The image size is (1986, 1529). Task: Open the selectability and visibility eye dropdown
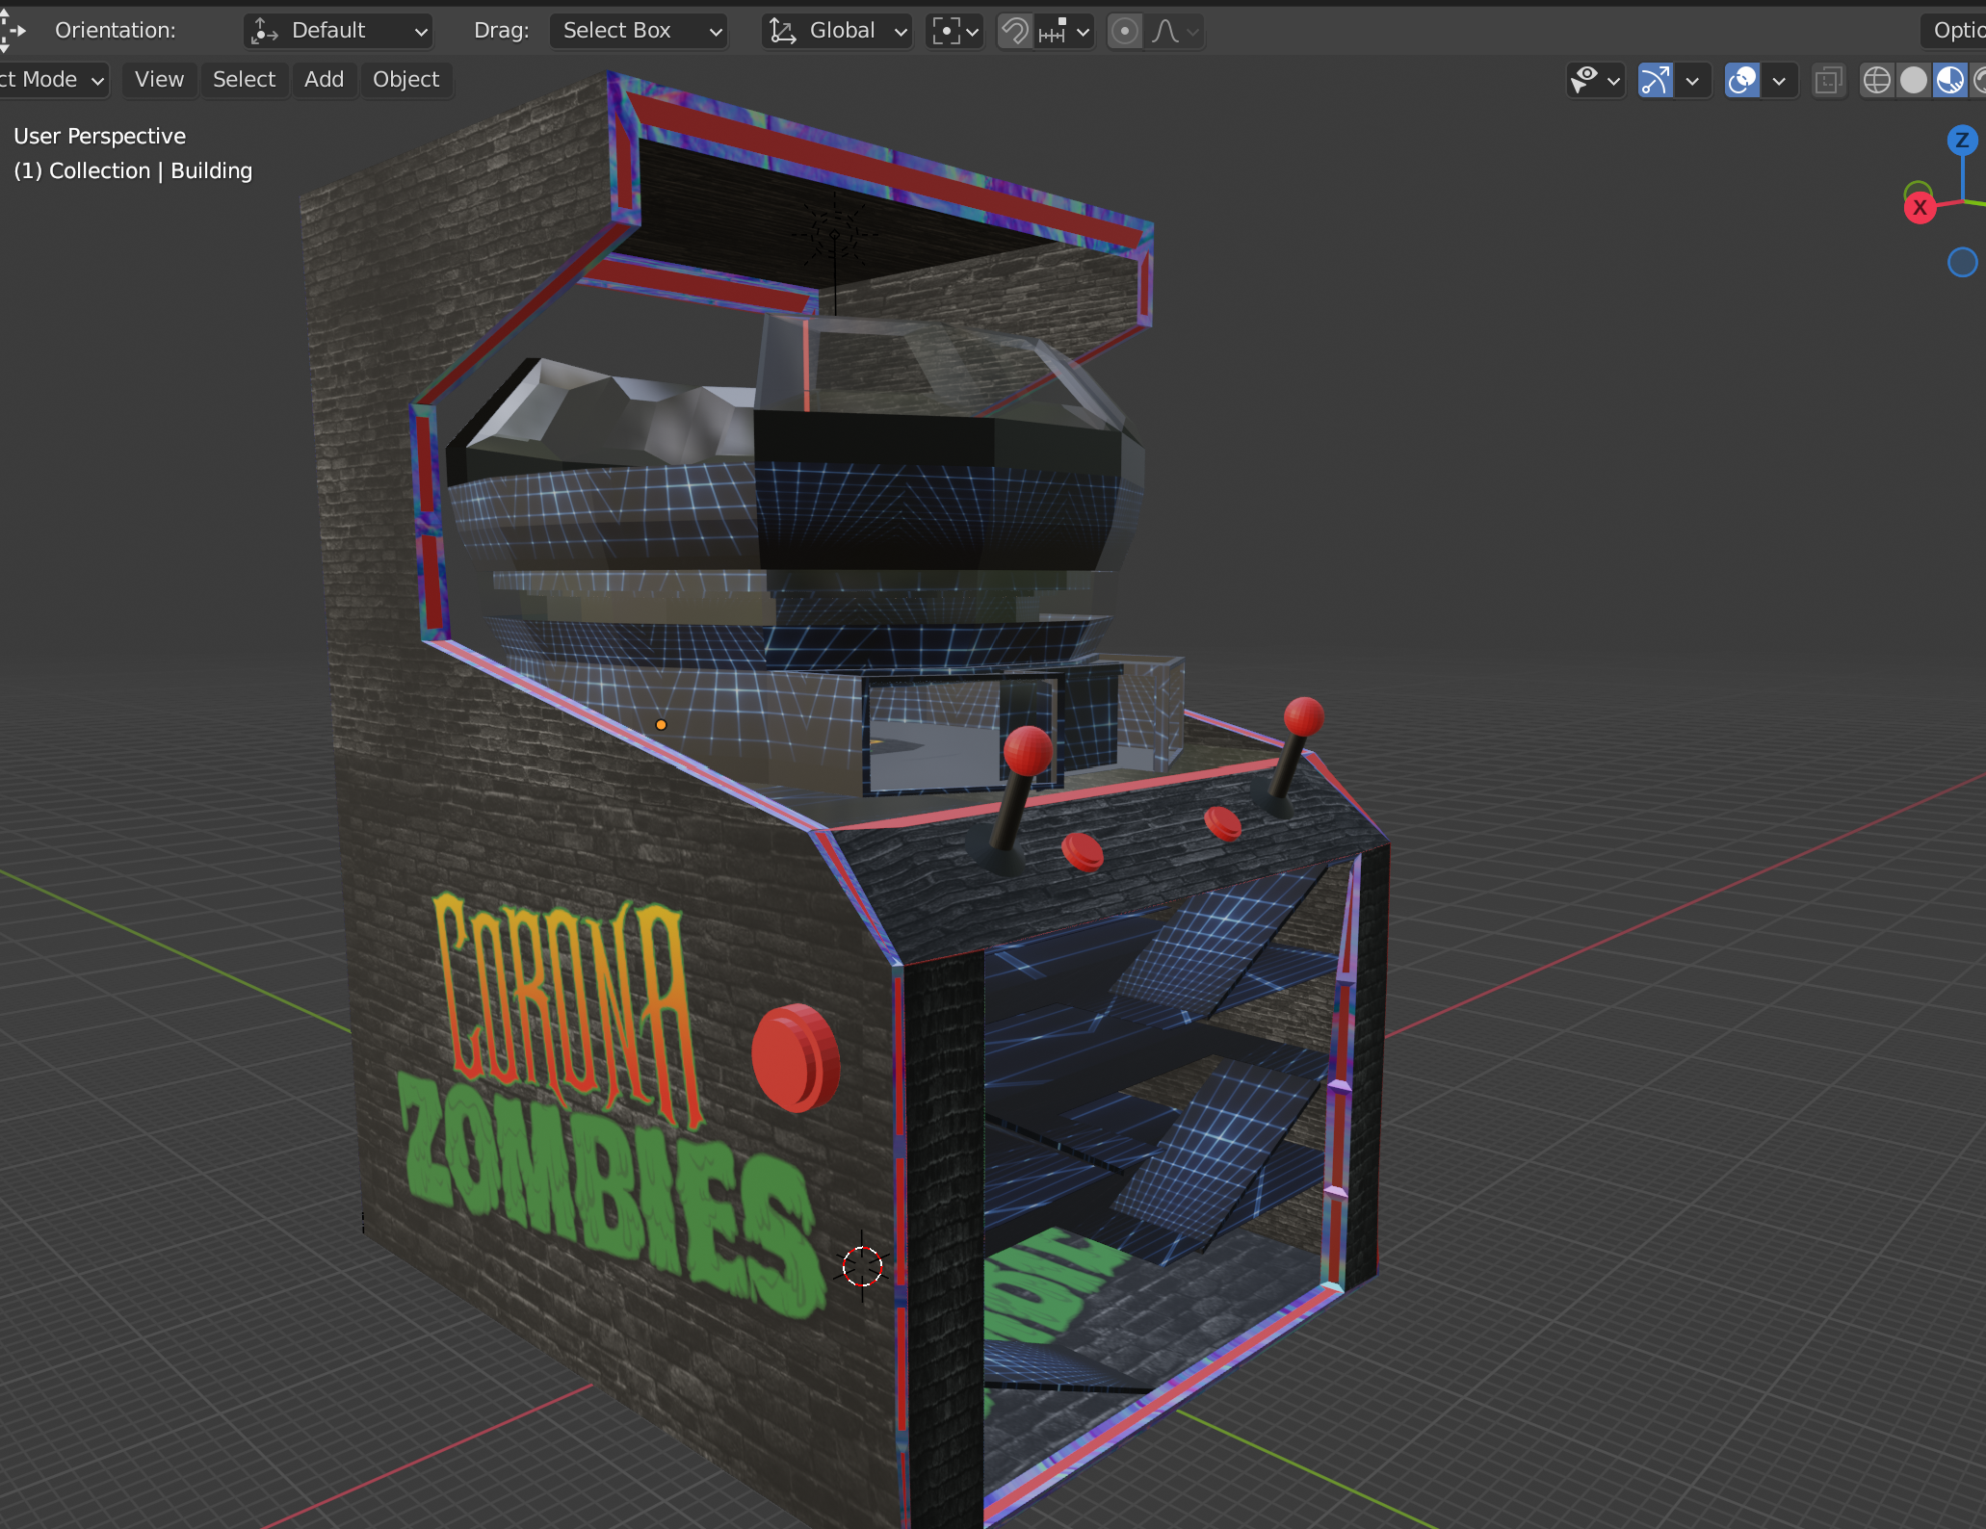1595,81
